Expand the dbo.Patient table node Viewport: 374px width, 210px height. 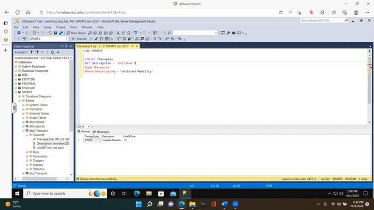pyautogui.click(x=23, y=122)
